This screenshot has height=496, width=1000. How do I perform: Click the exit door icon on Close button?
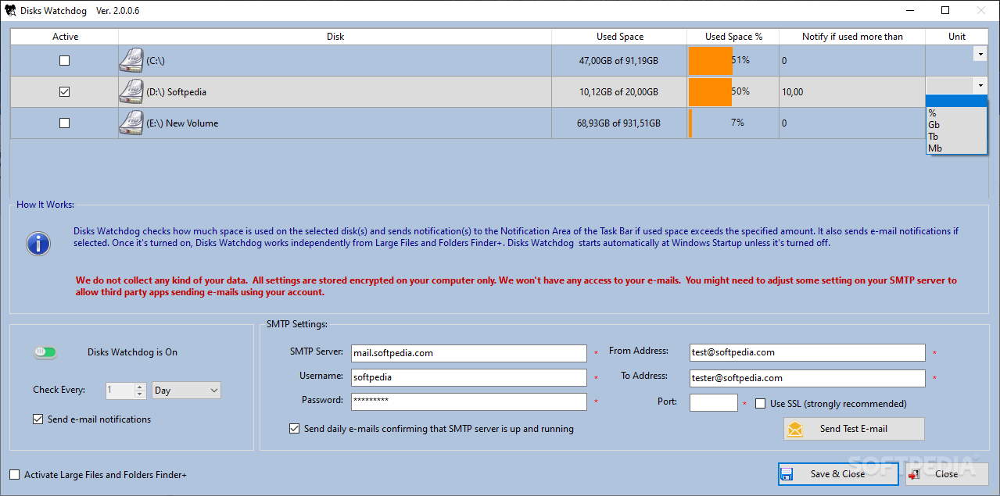[x=914, y=474]
